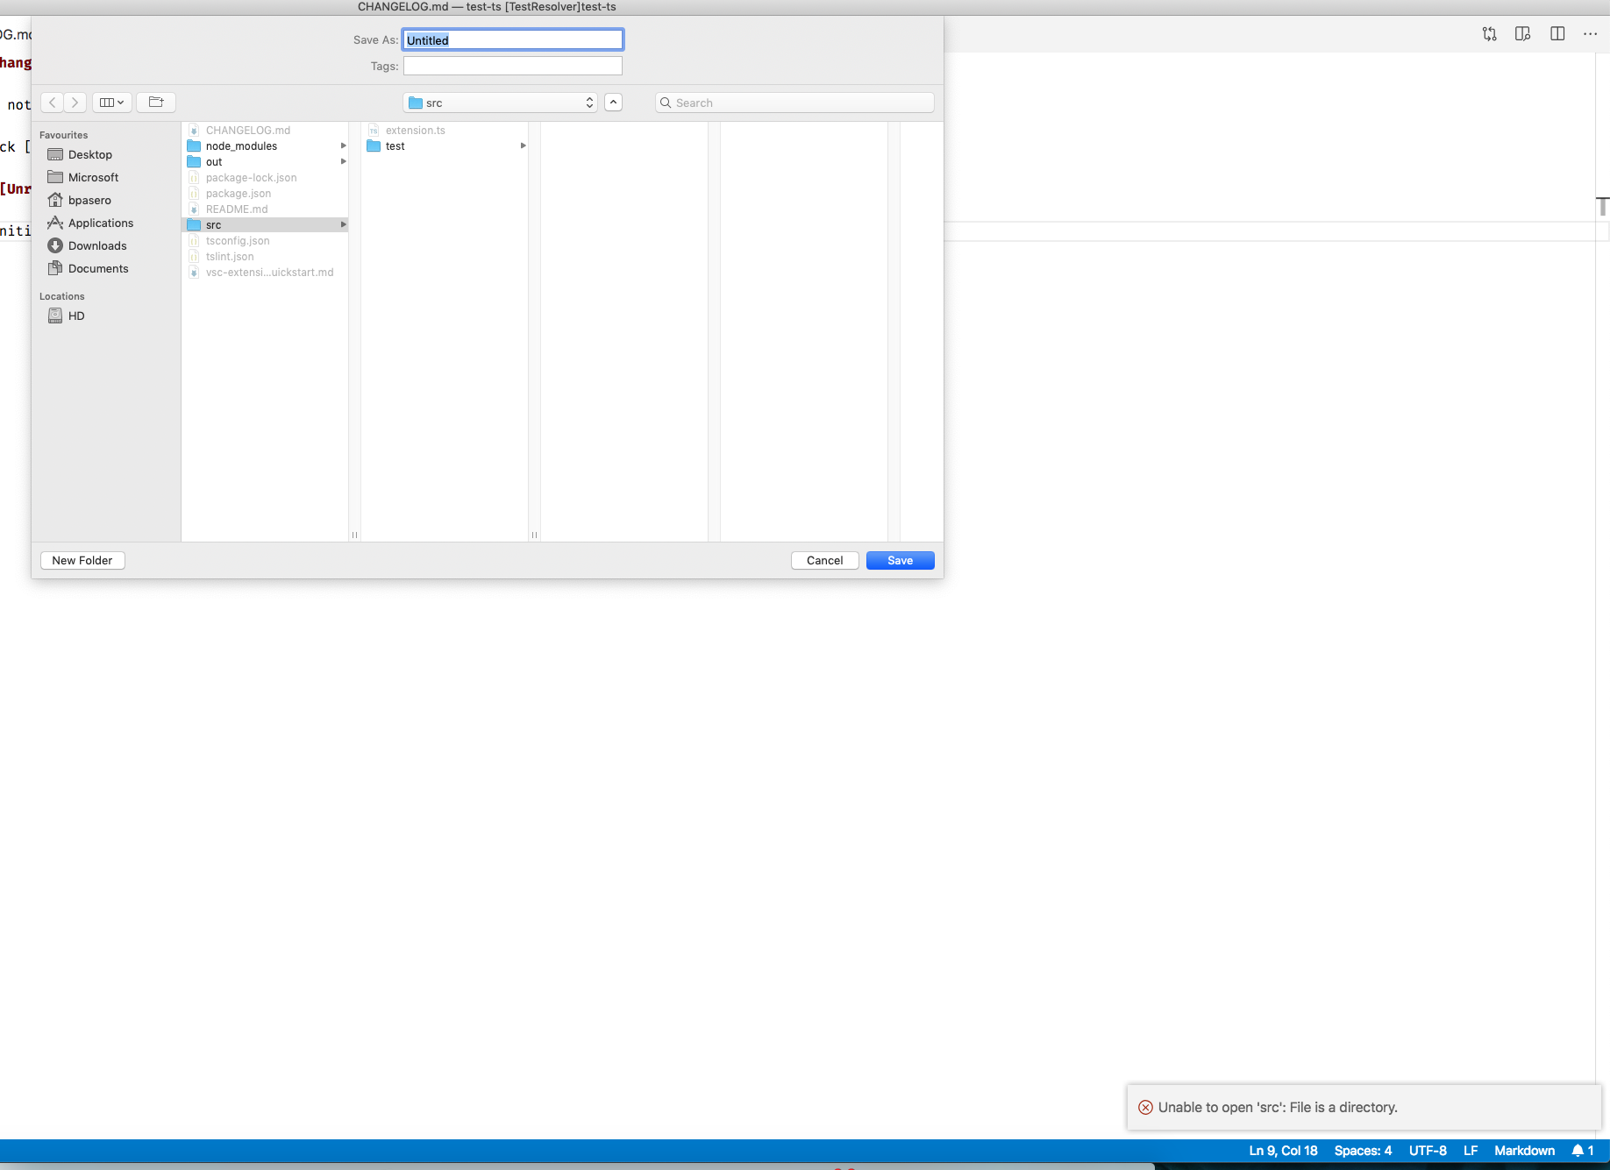
Task: Click the Save button
Action: coord(900,560)
